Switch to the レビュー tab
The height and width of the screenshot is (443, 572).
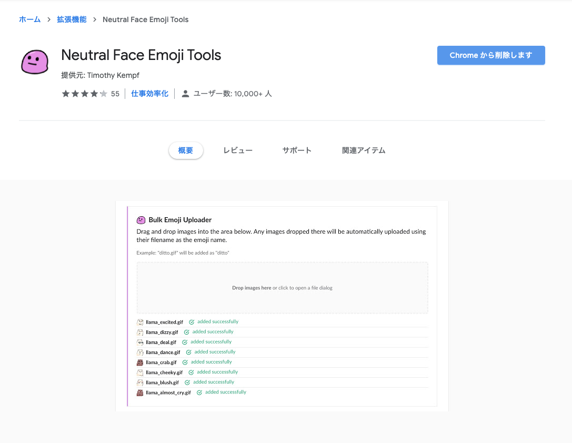point(238,150)
